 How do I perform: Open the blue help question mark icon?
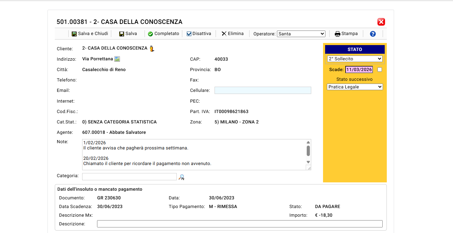click(x=372, y=34)
